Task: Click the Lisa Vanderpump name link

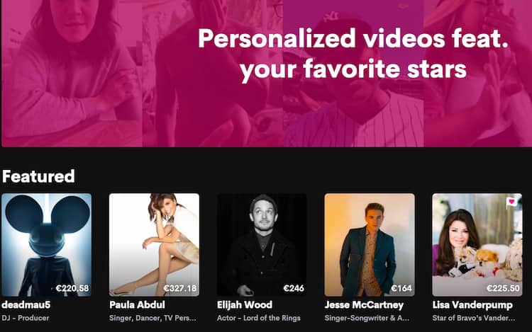Action: coord(472,305)
